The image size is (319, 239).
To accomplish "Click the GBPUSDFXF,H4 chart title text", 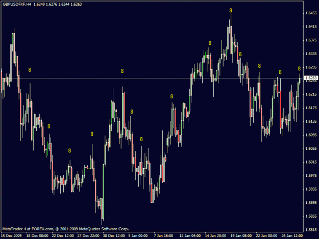I will [17, 4].
